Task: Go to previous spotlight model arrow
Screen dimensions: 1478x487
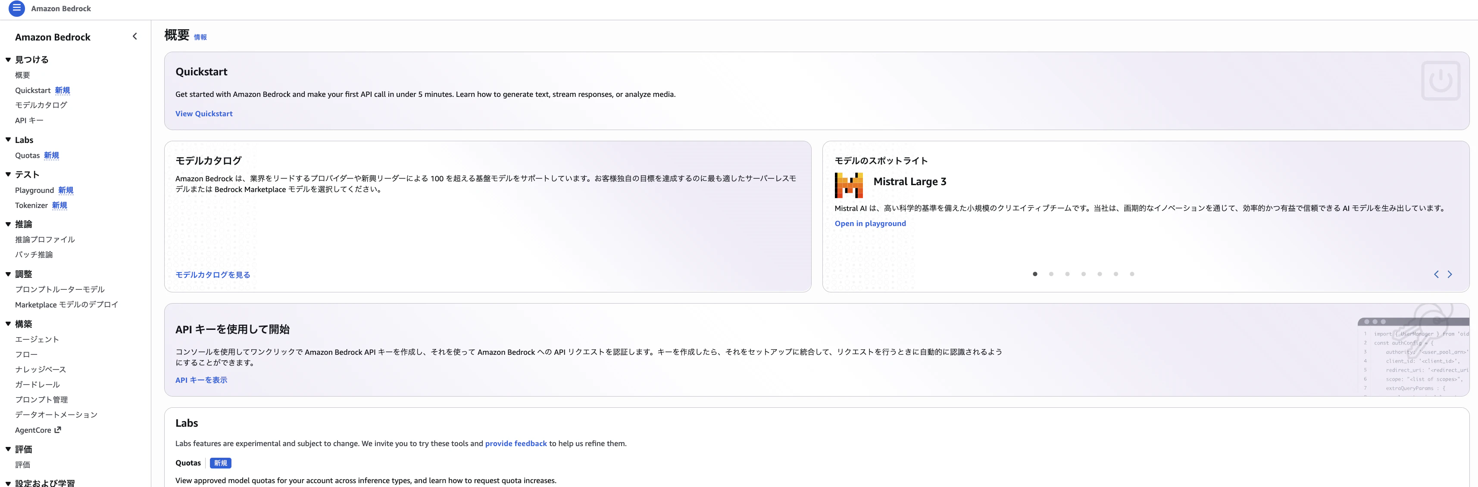Action: point(1436,274)
